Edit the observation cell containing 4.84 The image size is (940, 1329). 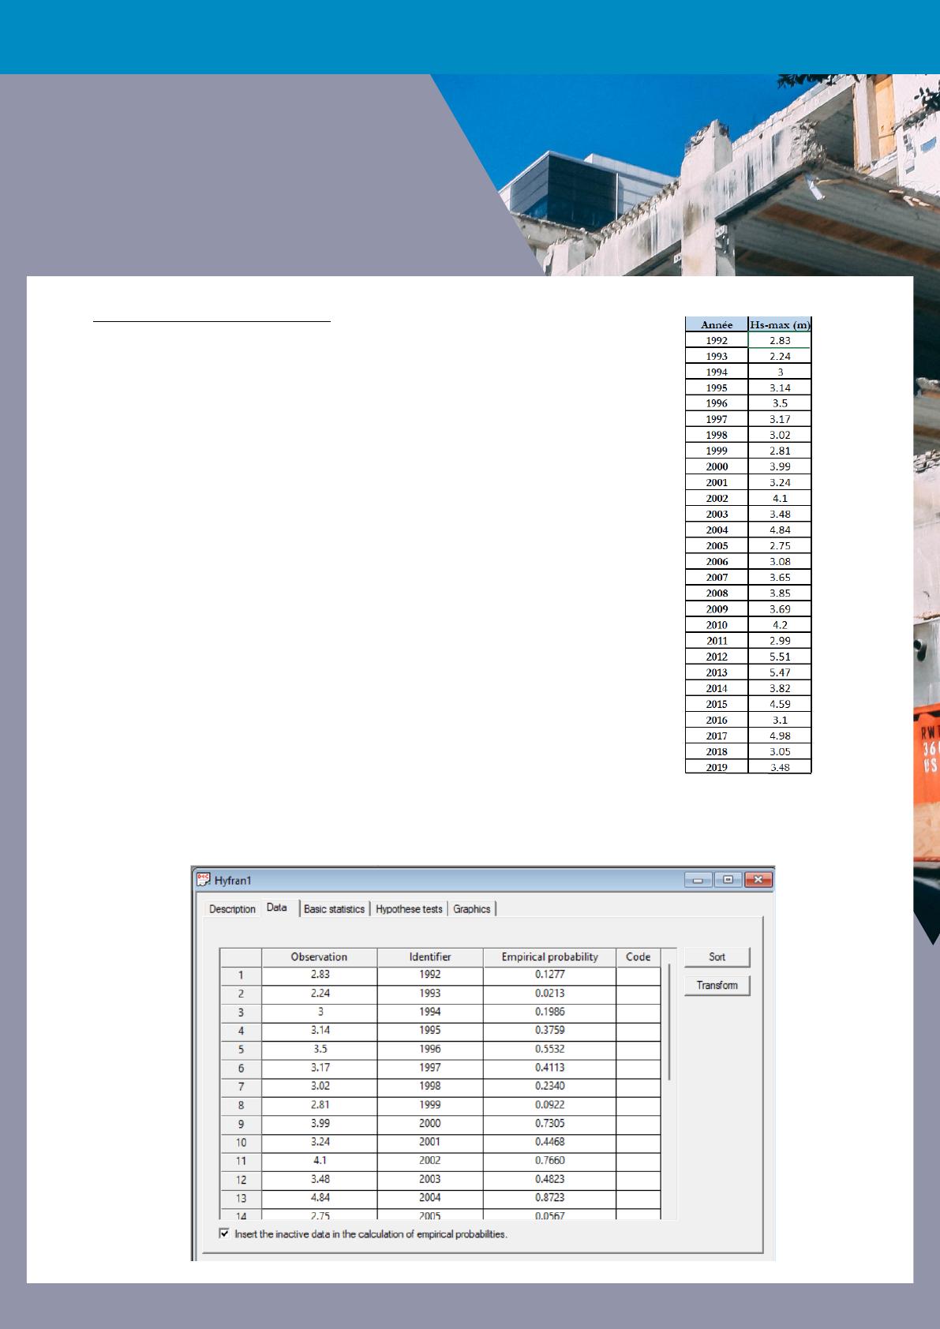point(320,1198)
